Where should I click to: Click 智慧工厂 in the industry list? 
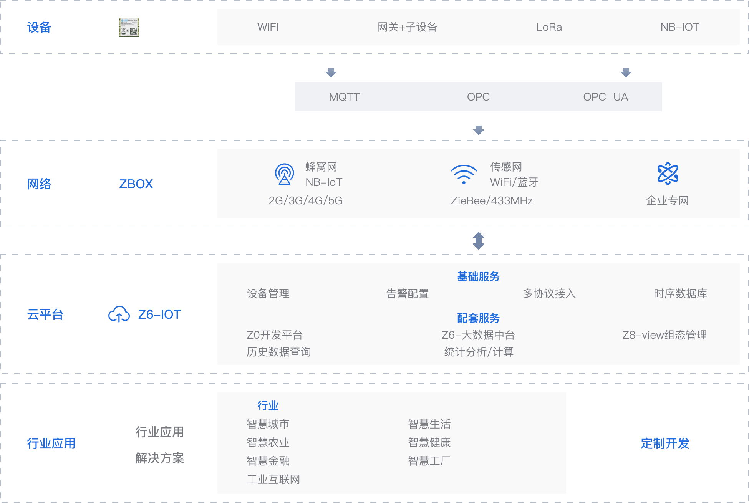tap(429, 461)
